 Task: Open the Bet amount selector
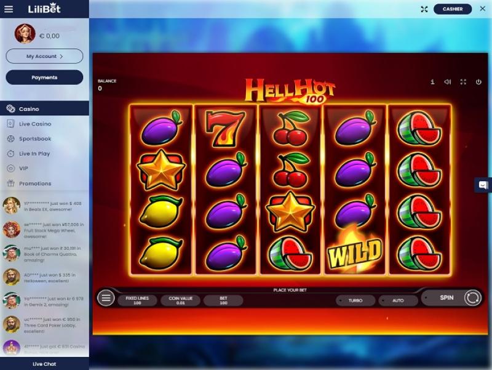223,300
